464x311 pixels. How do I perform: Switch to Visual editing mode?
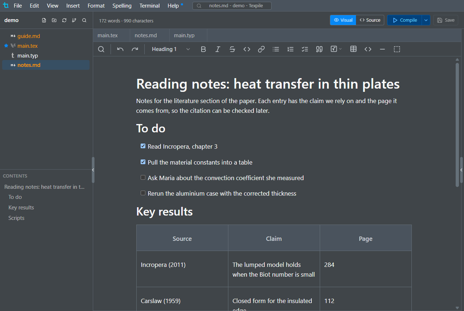click(x=343, y=20)
